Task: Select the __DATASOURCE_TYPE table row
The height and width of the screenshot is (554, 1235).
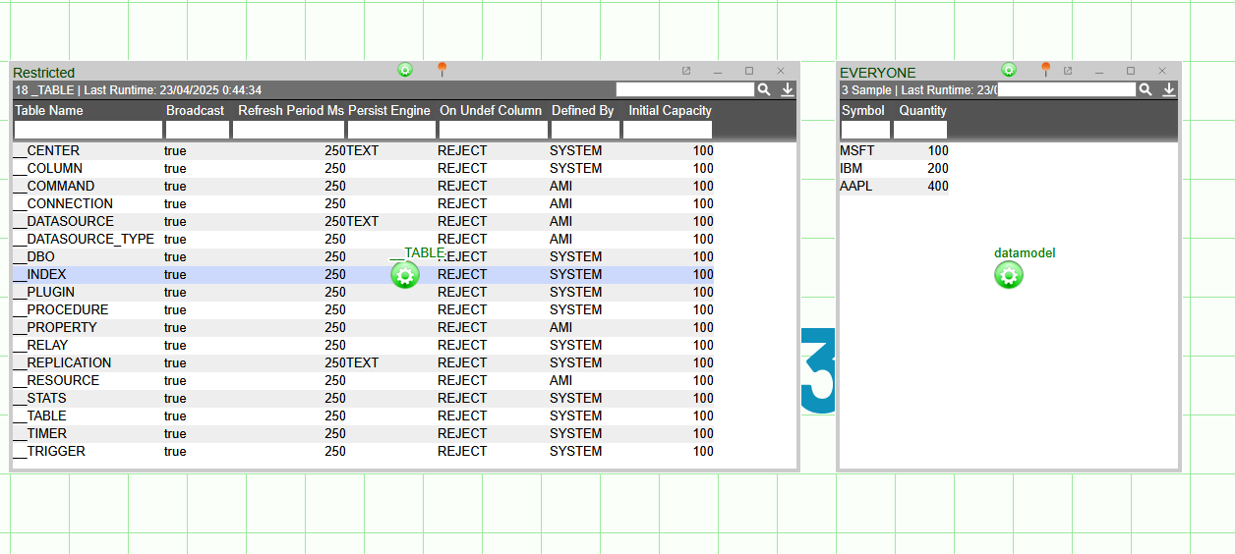Action: click(90, 239)
